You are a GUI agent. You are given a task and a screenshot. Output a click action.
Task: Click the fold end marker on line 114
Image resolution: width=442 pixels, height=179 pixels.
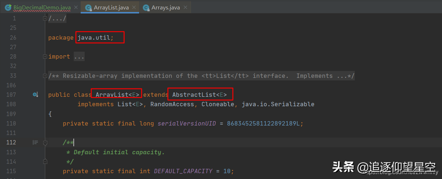[x=45, y=161]
